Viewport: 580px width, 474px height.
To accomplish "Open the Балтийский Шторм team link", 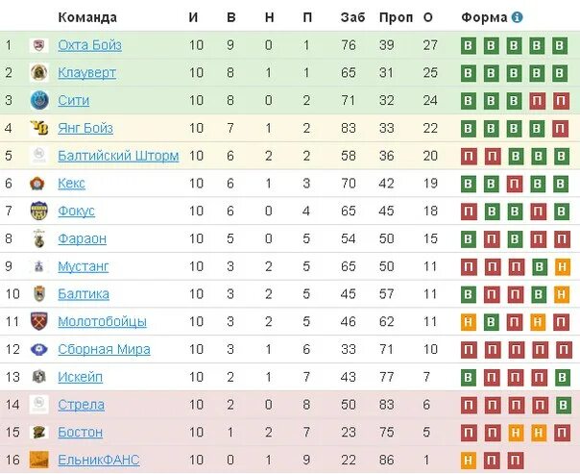I will [118, 156].
